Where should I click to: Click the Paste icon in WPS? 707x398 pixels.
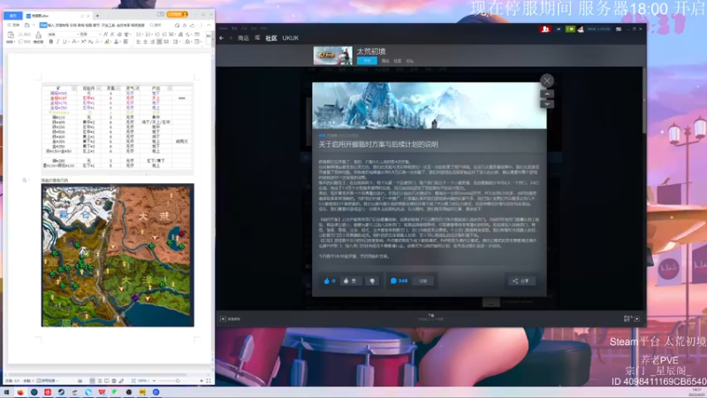pos(11,34)
